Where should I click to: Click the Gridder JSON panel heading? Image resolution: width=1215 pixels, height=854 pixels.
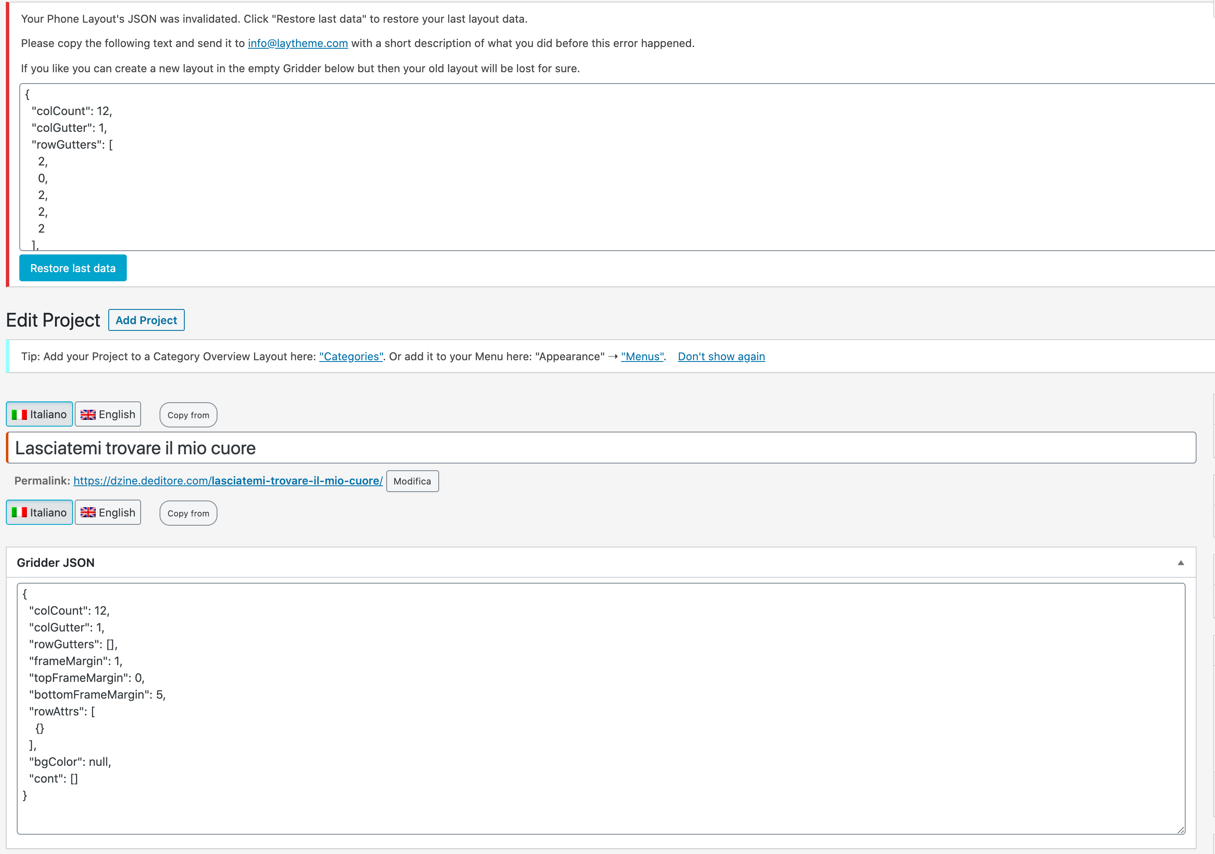(x=55, y=563)
